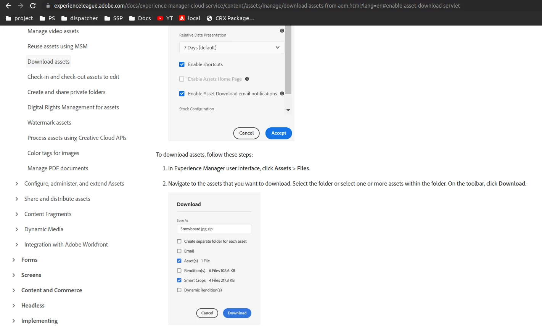Select the Download assets nav item

coord(48,62)
